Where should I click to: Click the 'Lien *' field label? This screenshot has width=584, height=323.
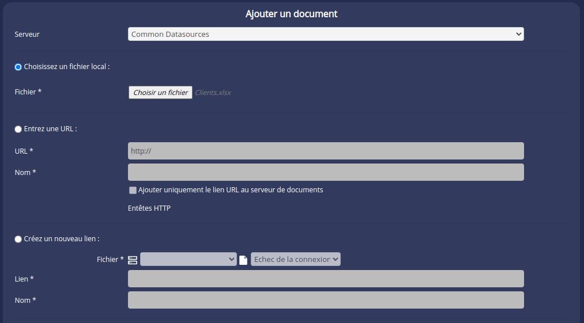[24, 279]
